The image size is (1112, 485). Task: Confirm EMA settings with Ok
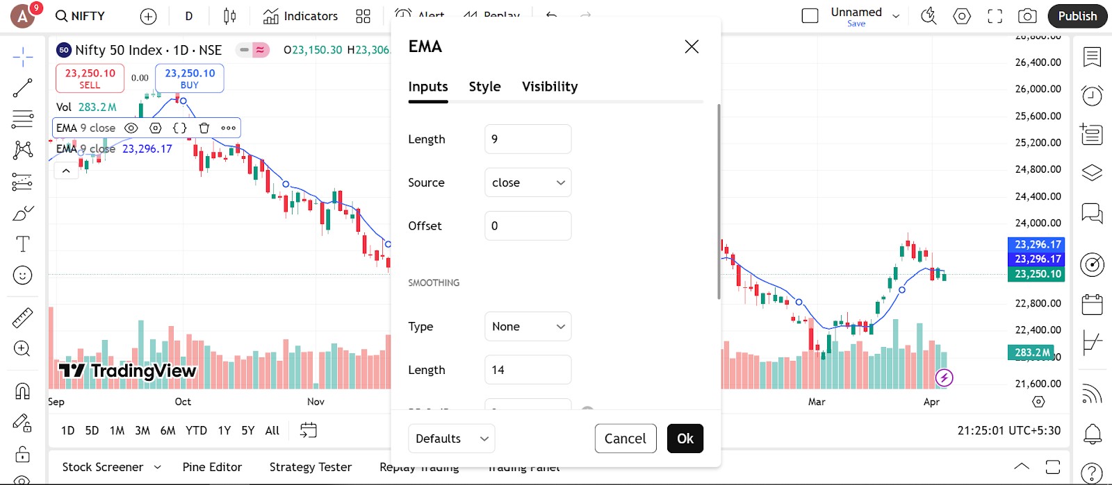tap(685, 439)
